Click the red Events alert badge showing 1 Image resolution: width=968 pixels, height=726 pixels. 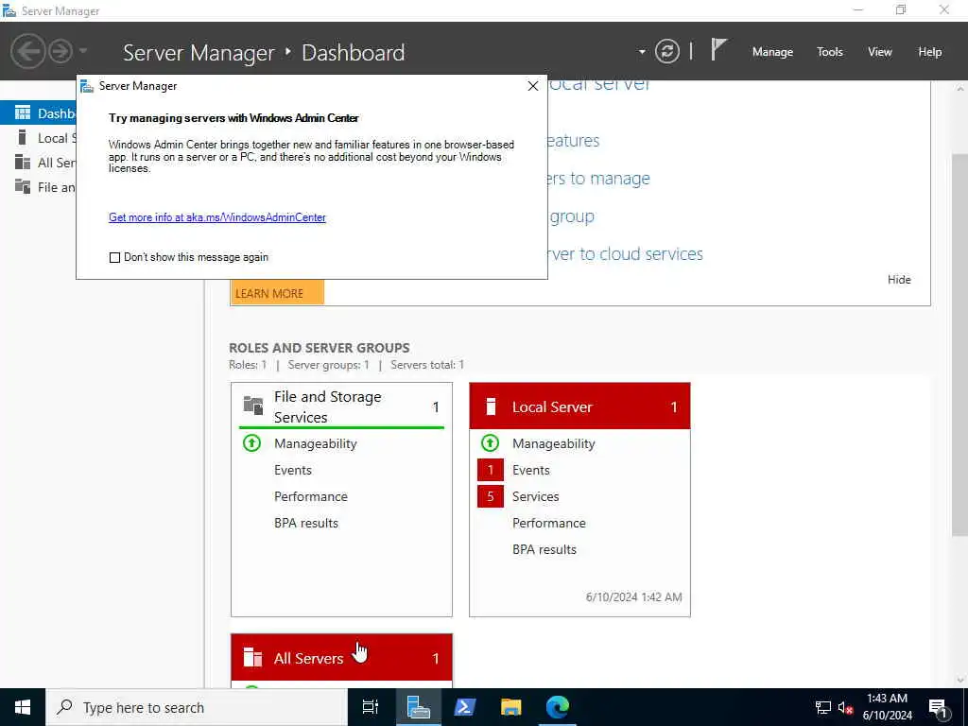491,470
